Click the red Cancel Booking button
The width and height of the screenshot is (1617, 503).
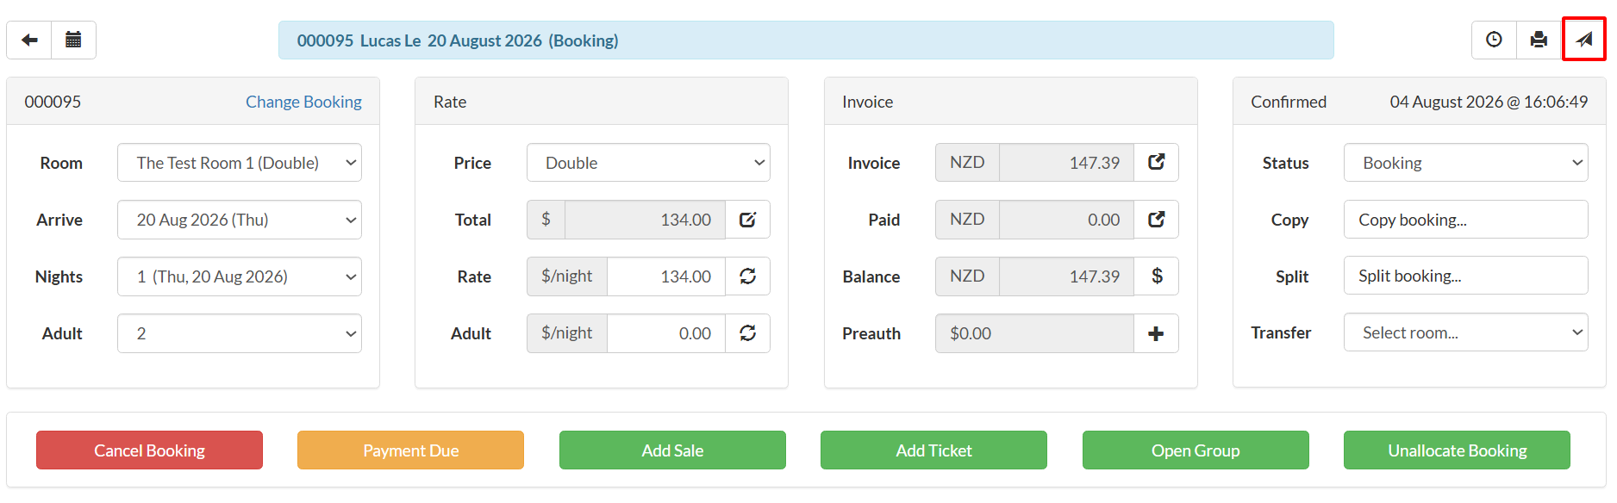149,450
